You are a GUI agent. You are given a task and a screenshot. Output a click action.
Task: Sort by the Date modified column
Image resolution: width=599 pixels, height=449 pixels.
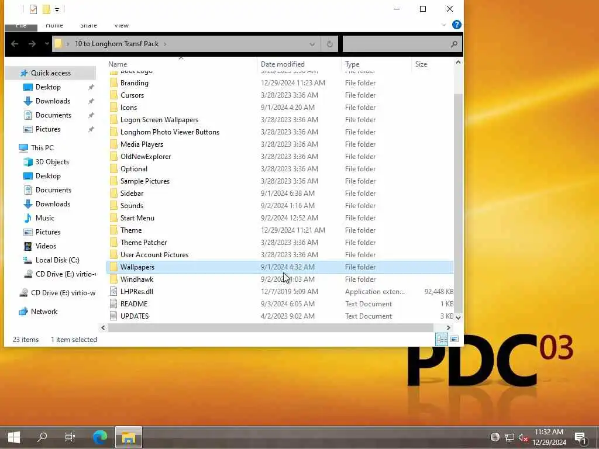(x=283, y=64)
